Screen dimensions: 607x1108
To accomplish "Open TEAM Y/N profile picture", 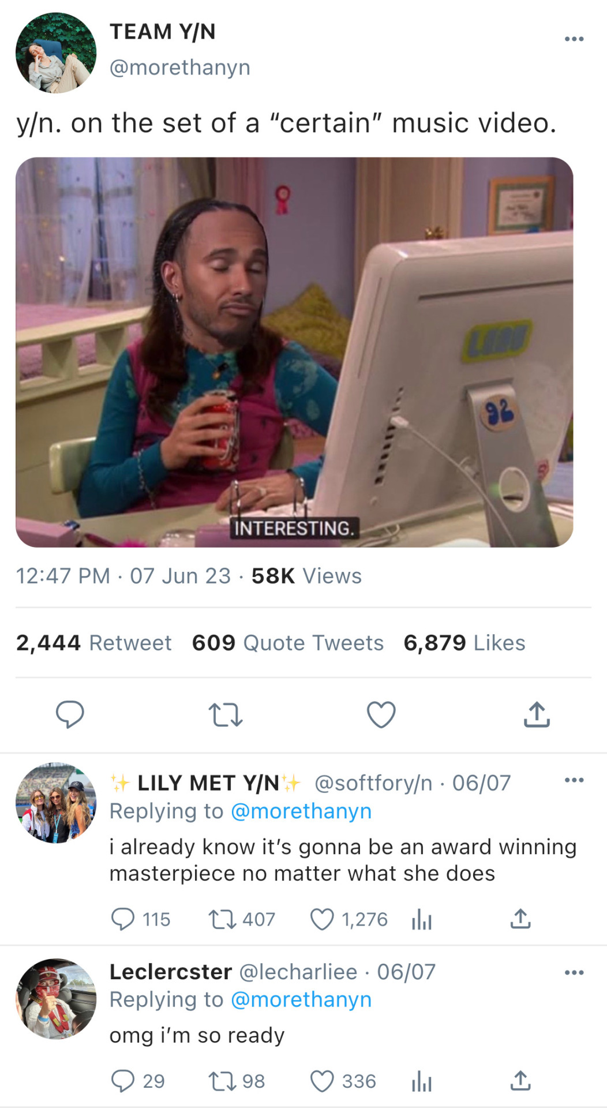I will [56, 53].
